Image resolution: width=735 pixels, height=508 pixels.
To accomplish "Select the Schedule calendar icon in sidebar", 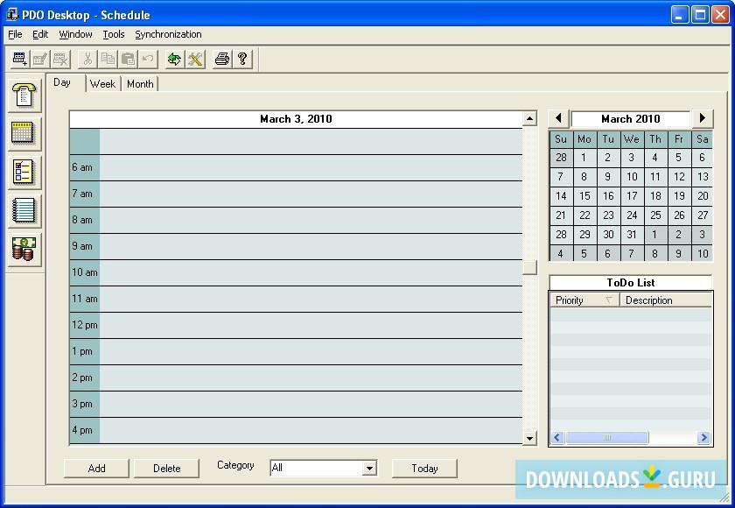I will point(24,133).
